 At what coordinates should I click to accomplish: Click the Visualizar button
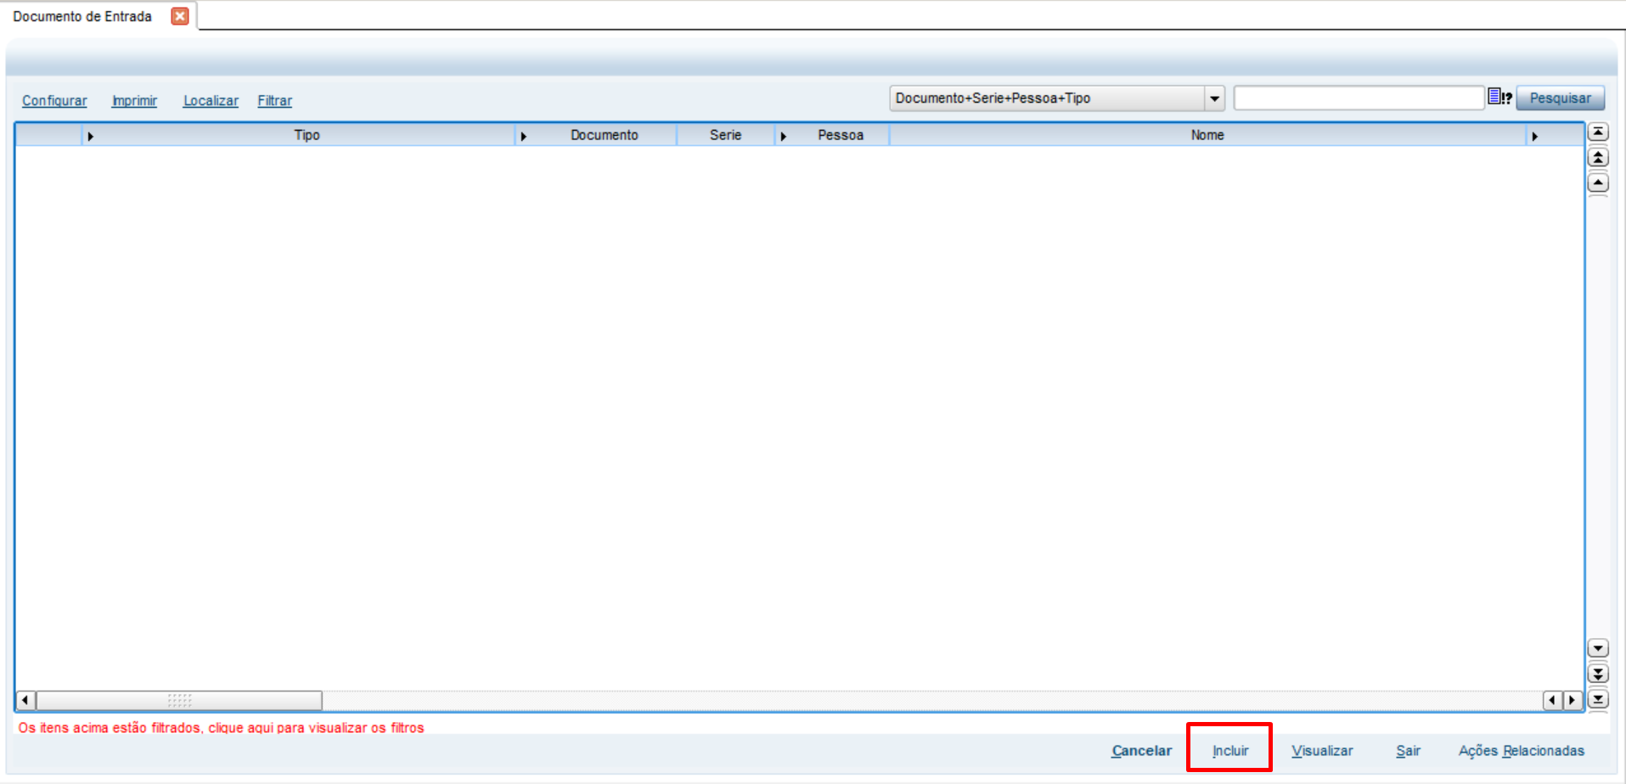[x=1322, y=751]
